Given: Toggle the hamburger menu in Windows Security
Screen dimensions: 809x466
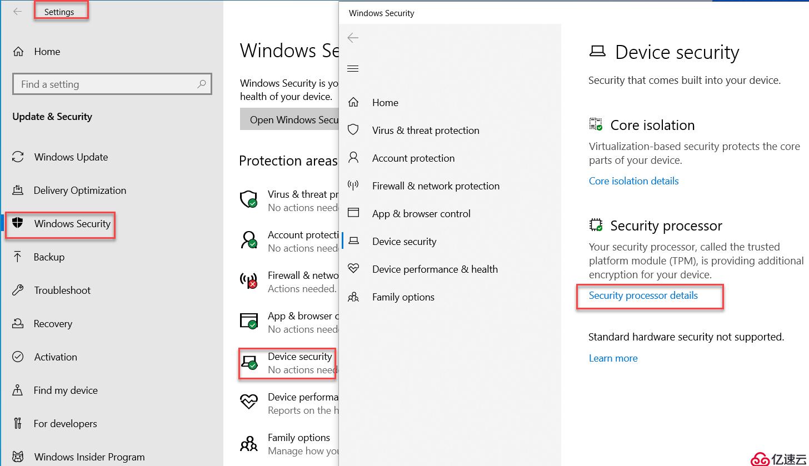Looking at the screenshot, I should point(353,69).
